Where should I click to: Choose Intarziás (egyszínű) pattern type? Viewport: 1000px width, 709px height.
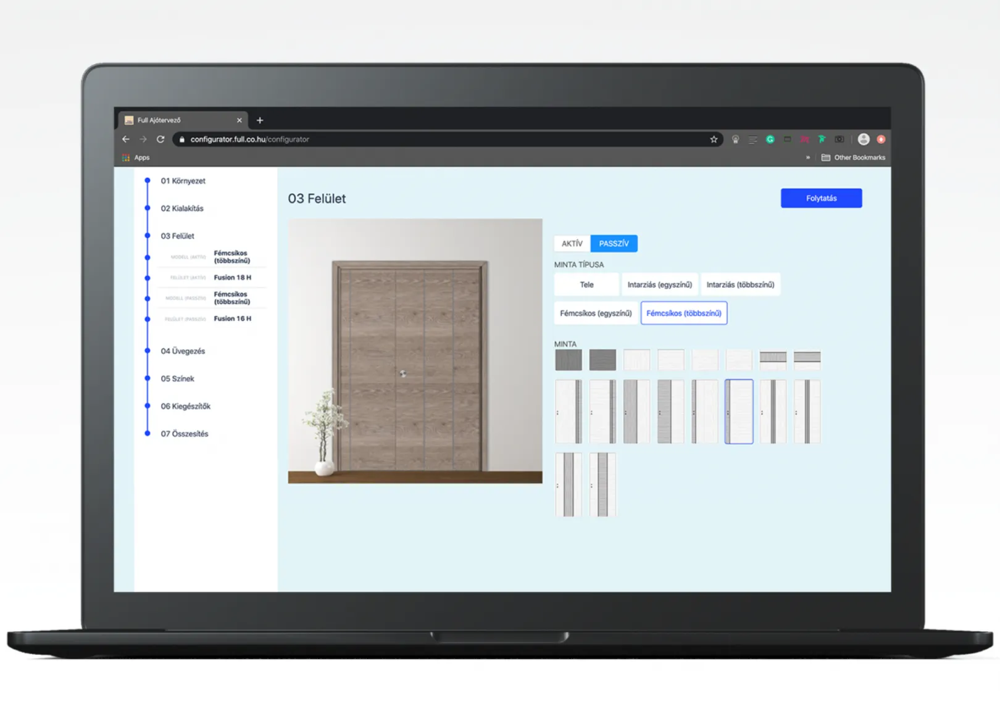point(660,284)
